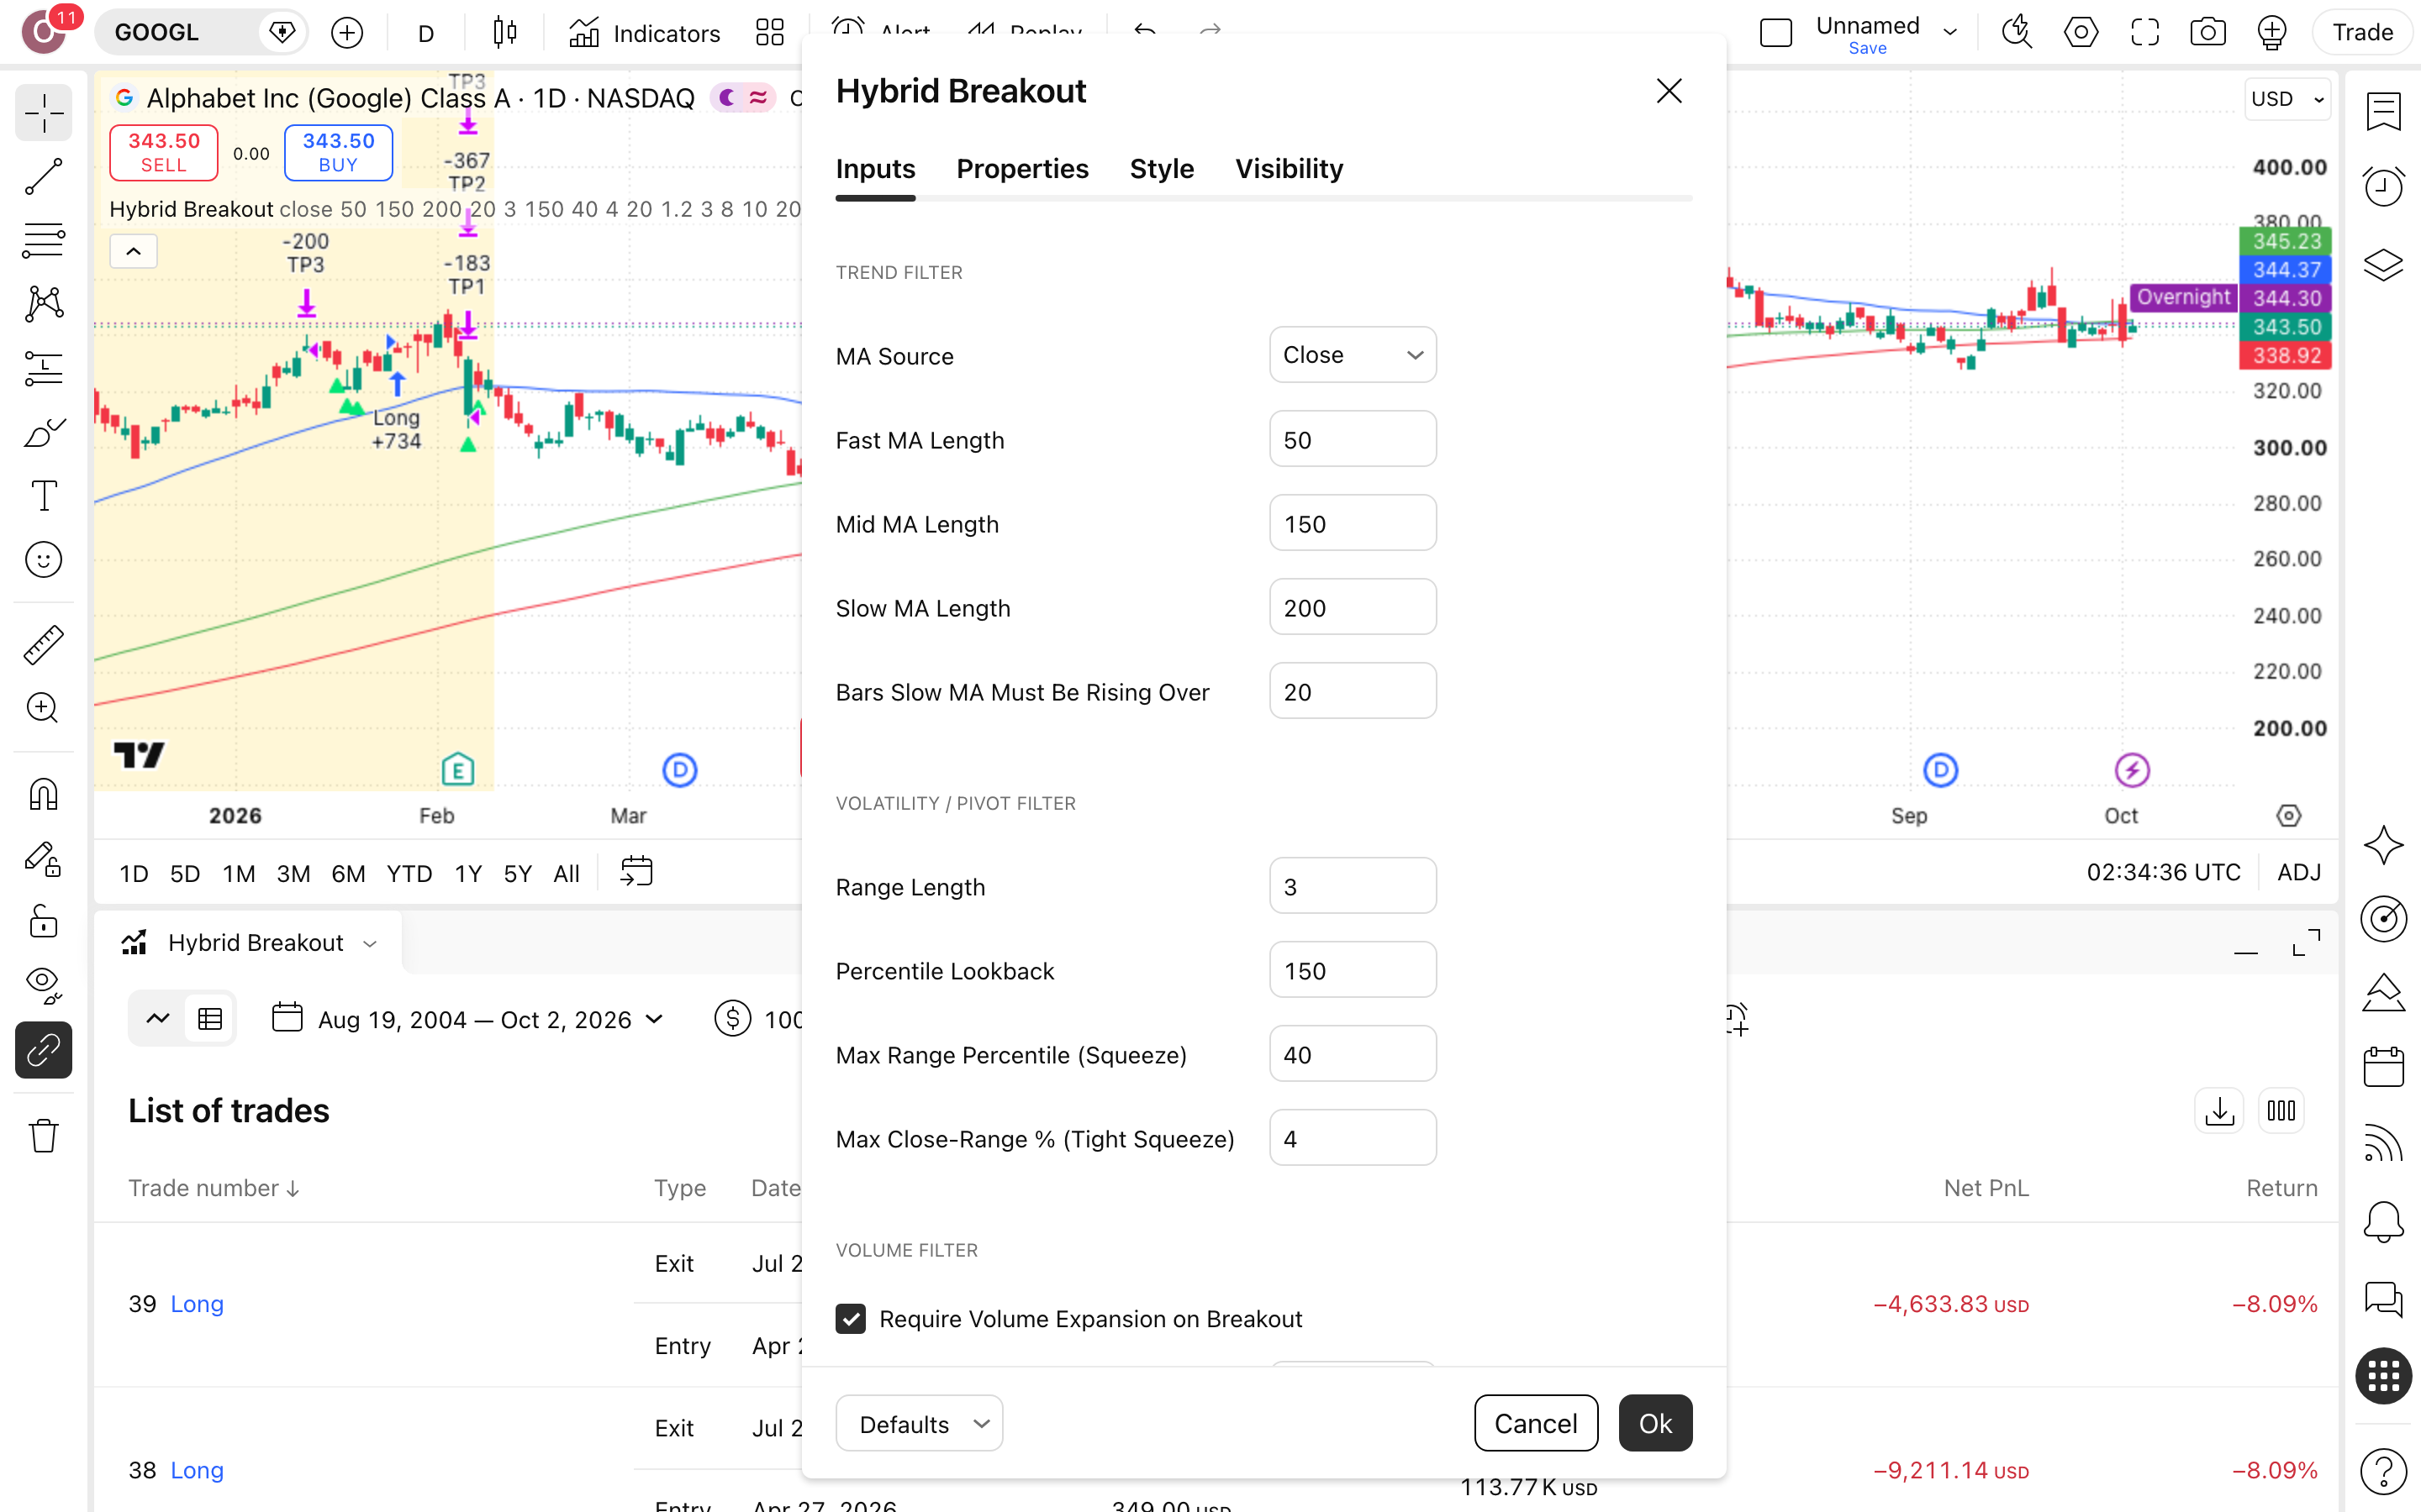Viewport: 2421px width, 1512px height.
Task: Switch to the Style tab
Action: click(x=1162, y=169)
